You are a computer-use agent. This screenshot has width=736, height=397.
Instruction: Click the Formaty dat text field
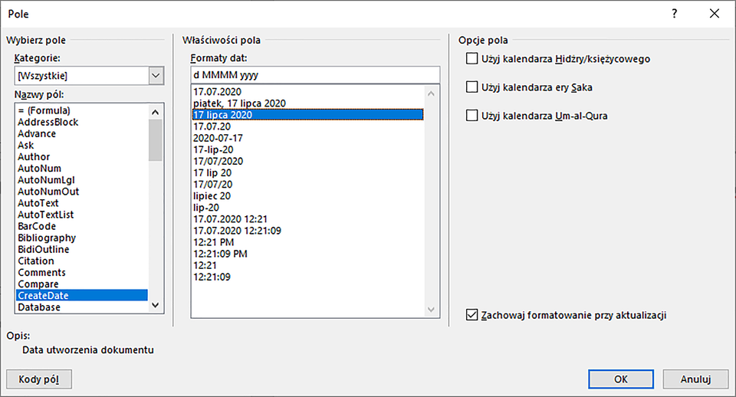point(315,75)
